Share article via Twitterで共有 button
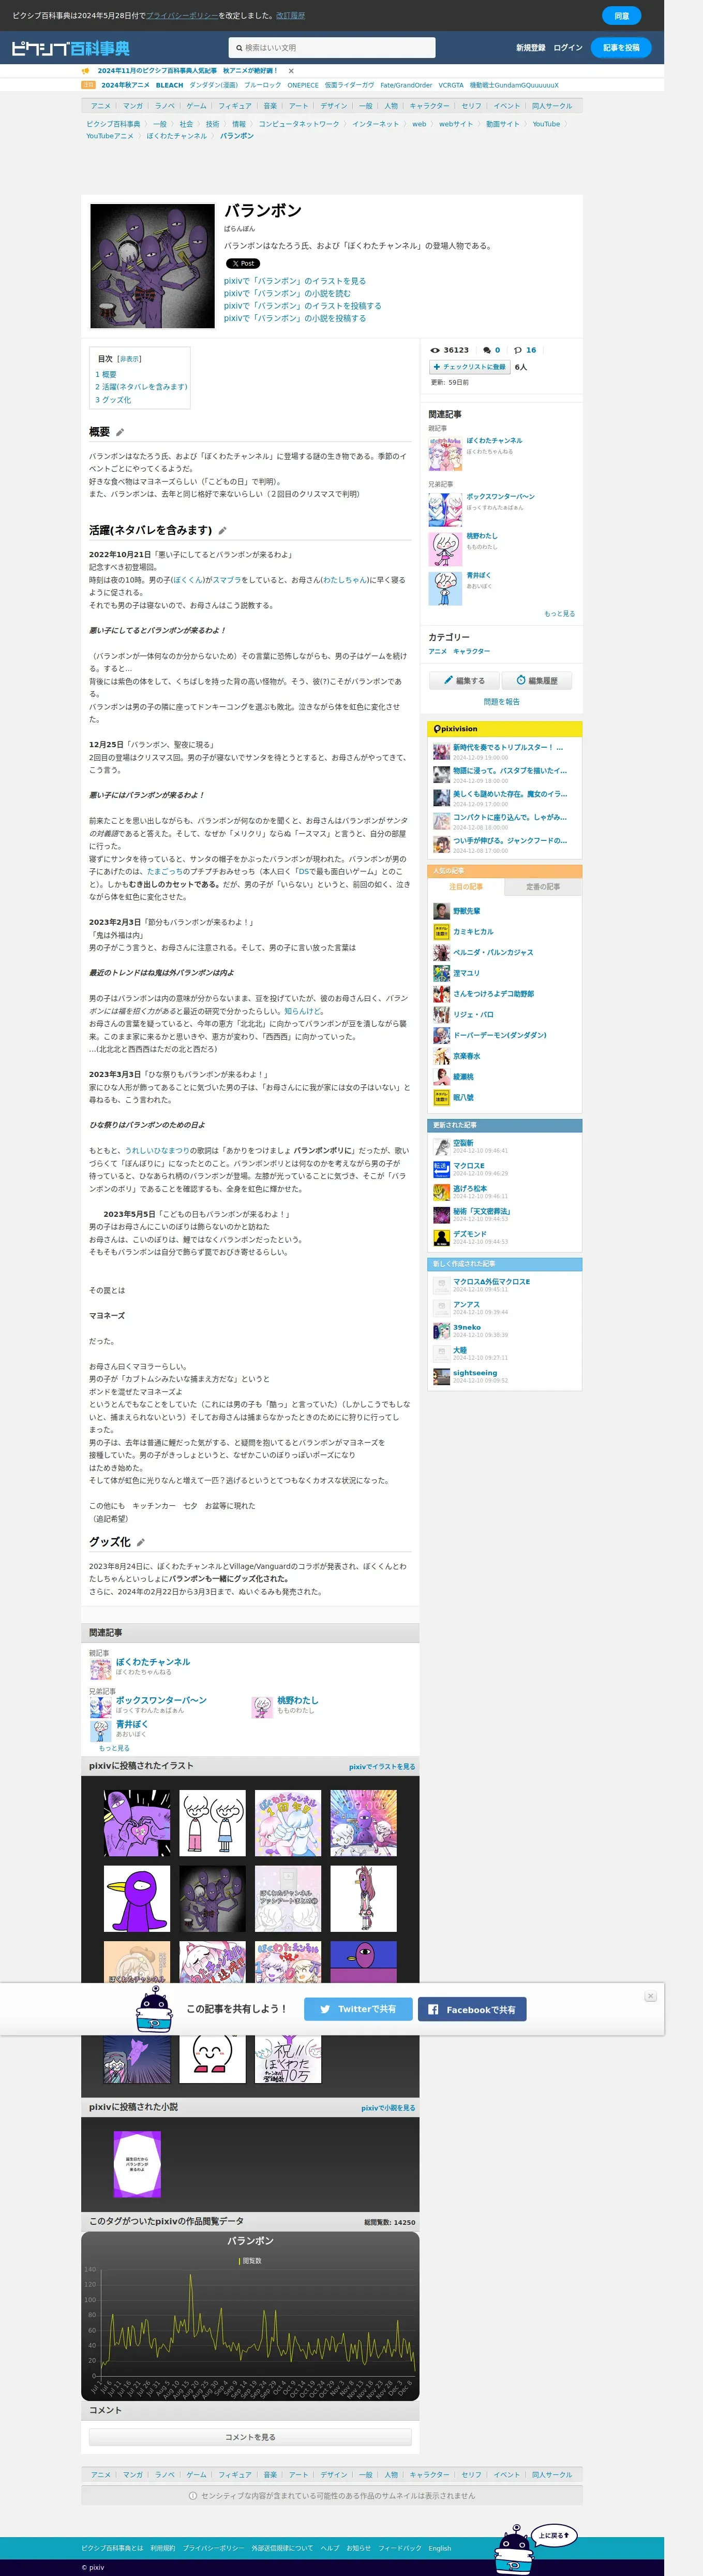The height and width of the screenshot is (2576, 703). click(358, 2008)
